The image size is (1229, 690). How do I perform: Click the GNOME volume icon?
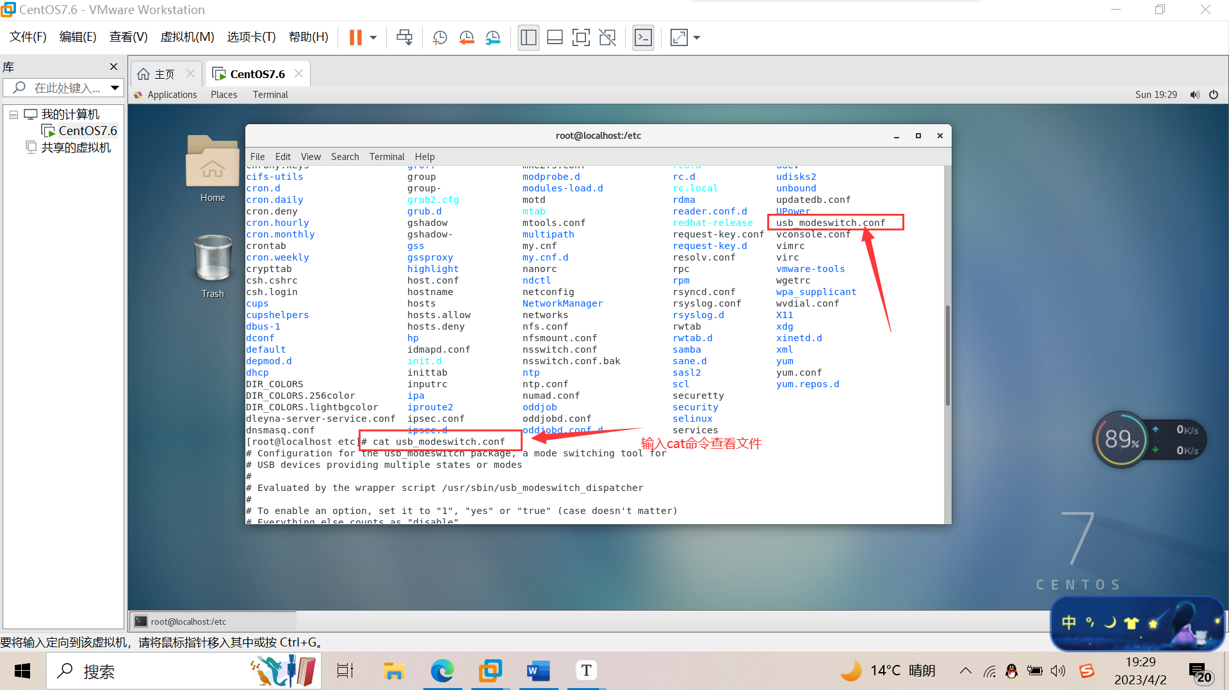[1194, 95]
